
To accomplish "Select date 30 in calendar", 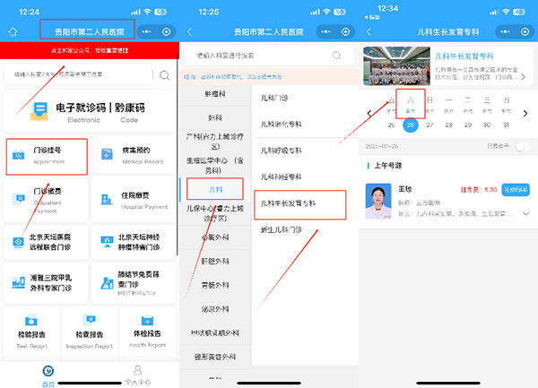I will [487, 125].
